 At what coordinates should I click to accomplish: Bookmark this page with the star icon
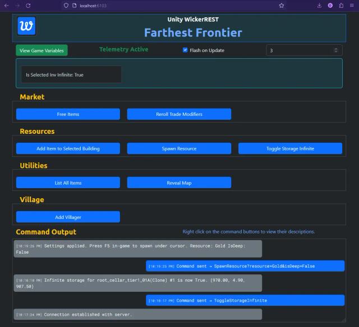(282, 6)
